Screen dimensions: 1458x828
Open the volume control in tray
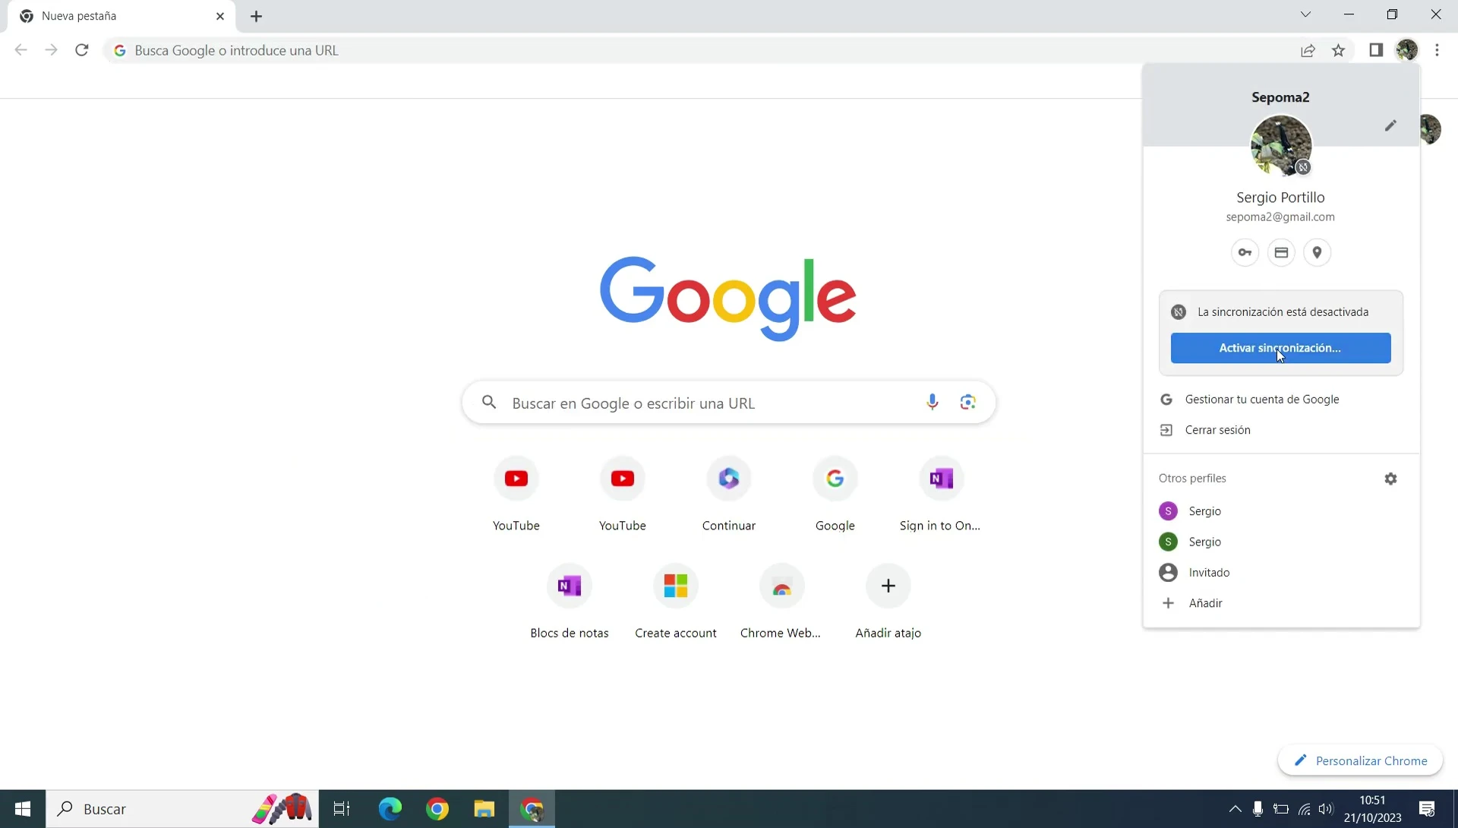tap(1326, 809)
